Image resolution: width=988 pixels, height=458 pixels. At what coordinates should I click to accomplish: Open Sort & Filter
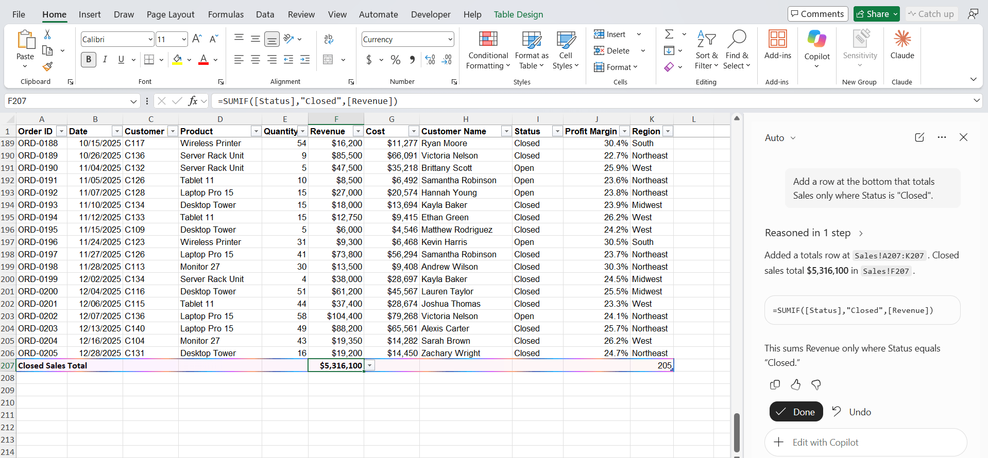(706, 50)
